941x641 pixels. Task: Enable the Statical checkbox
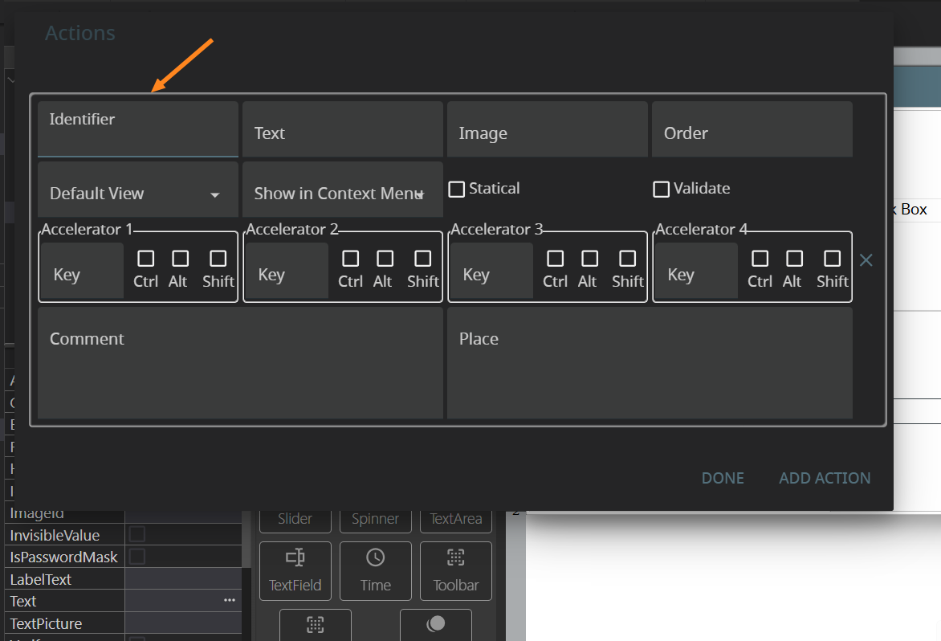click(x=457, y=190)
